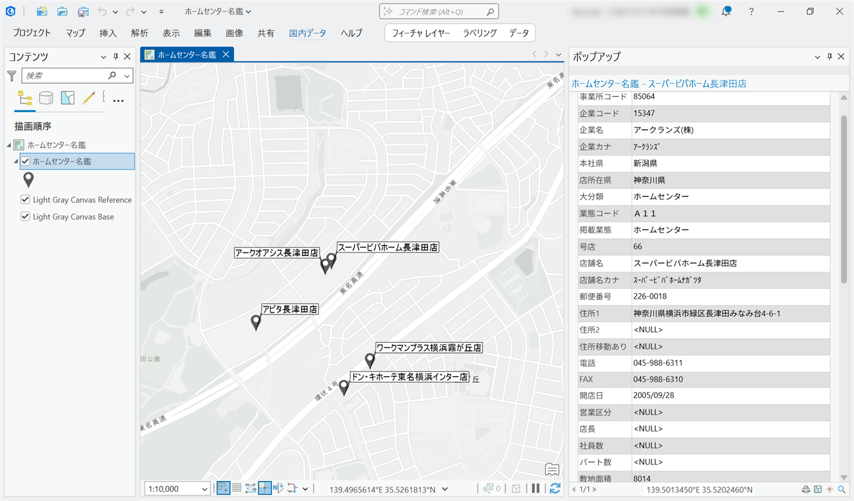Image resolution: width=854 pixels, height=501 pixels.
Task: Open the 1:10,000 map scale dropdown
Action: click(x=204, y=489)
